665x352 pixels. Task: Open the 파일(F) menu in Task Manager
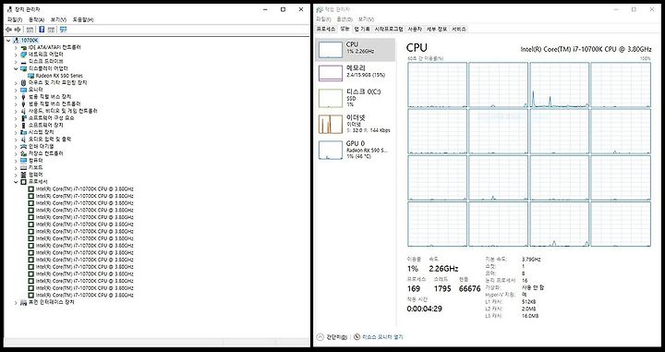(324, 19)
